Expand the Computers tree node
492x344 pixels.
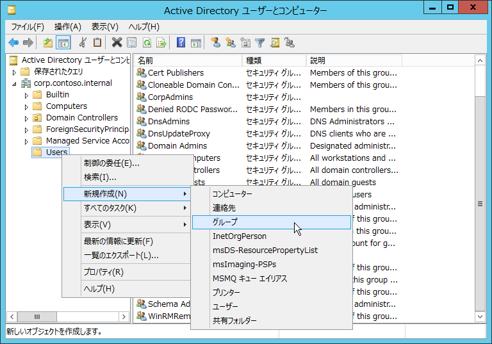(26, 107)
